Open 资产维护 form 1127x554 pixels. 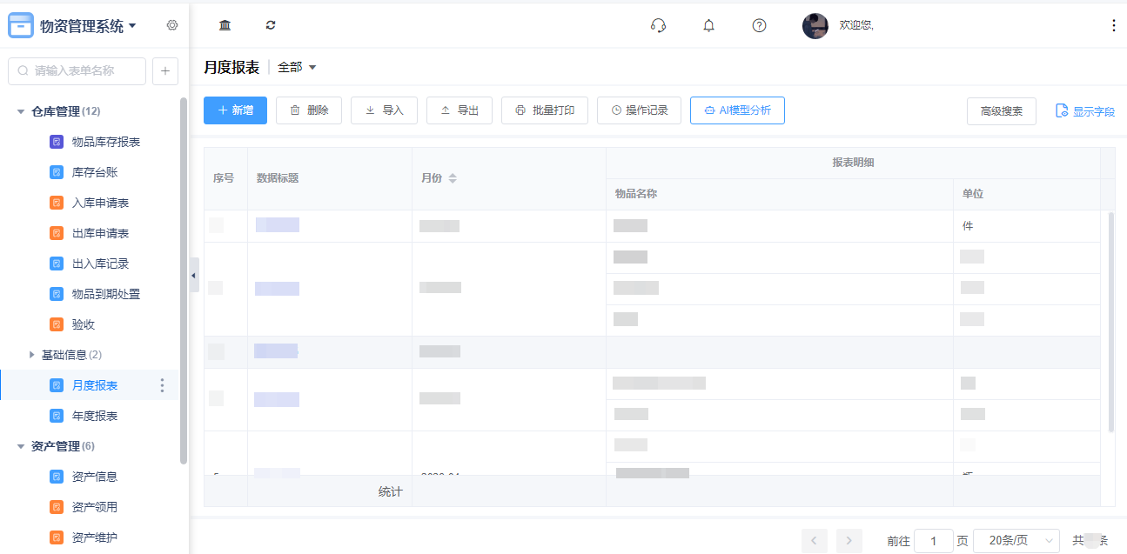(x=95, y=537)
